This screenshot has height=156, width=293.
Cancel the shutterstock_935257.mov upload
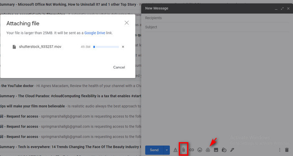point(123,47)
